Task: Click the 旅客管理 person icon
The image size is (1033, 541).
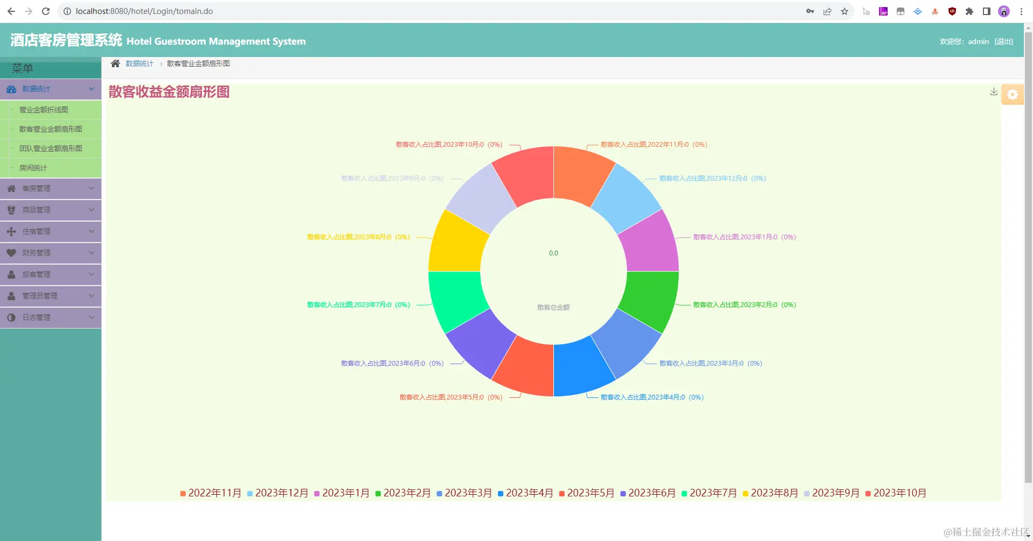Action: coord(11,274)
